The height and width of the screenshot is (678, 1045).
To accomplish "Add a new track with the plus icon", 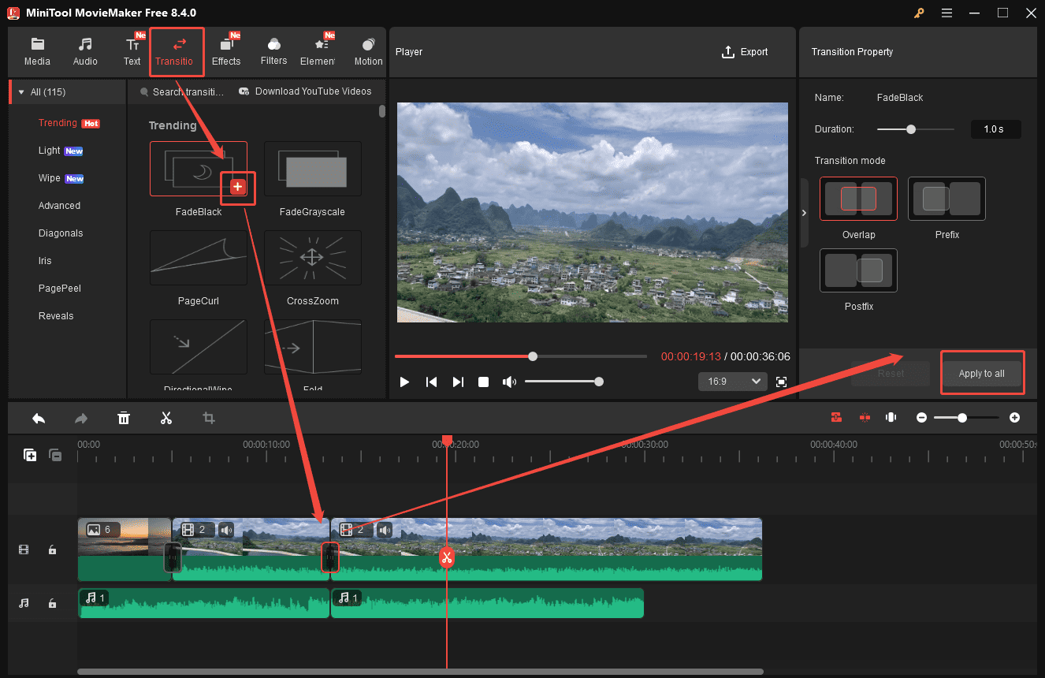I will (29, 455).
